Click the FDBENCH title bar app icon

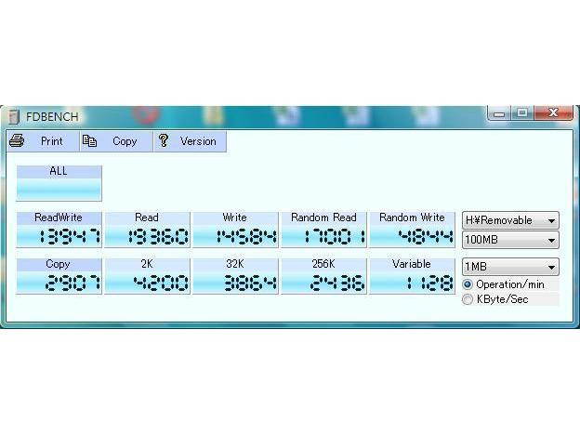pyautogui.click(x=13, y=116)
